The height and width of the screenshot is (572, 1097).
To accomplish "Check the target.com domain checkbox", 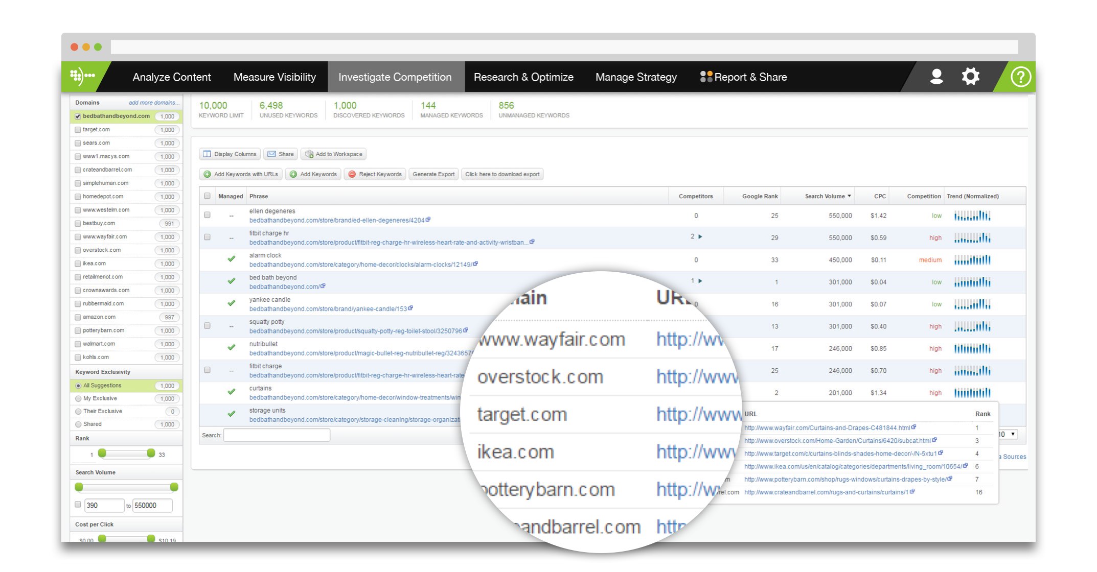I will pyautogui.click(x=78, y=130).
